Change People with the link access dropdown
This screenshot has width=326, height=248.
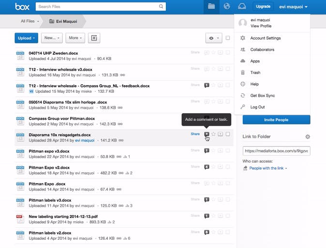[268, 168]
